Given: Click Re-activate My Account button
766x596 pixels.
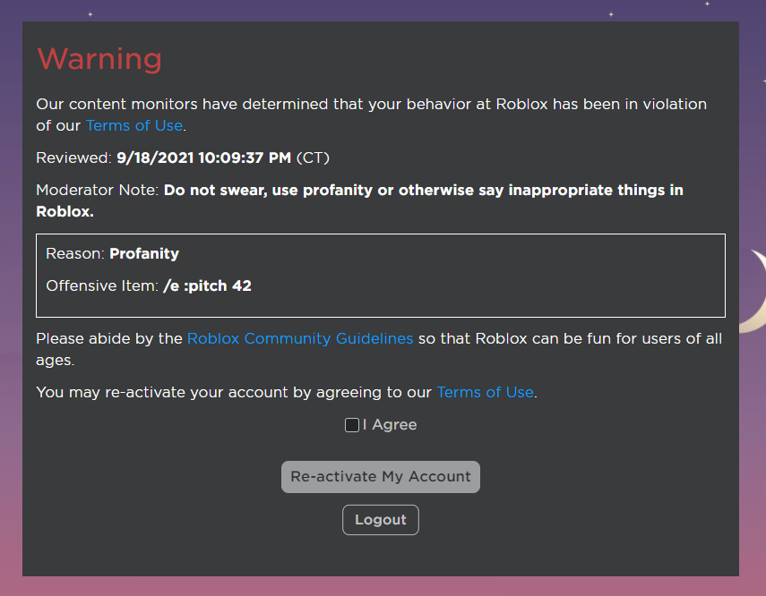Looking at the screenshot, I should (381, 477).
